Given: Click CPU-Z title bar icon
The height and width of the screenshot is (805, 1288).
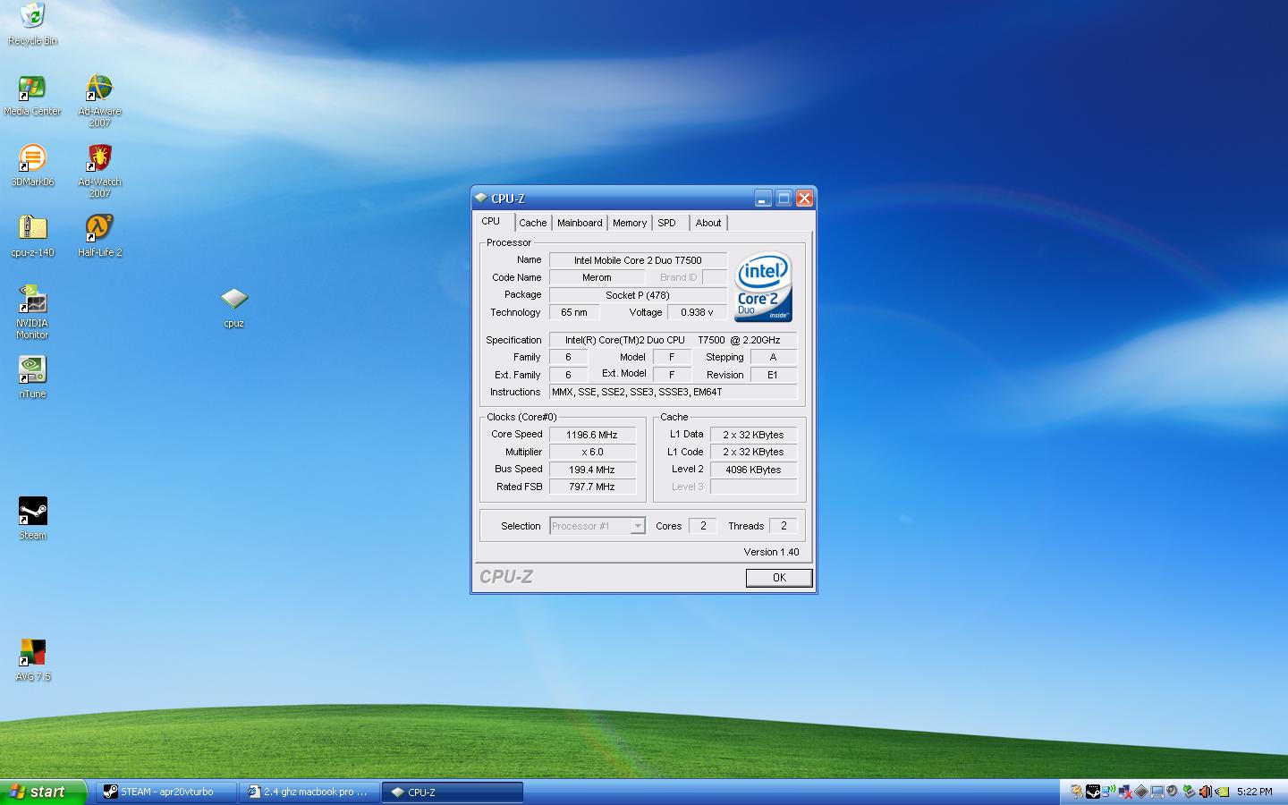Looking at the screenshot, I should (481, 199).
